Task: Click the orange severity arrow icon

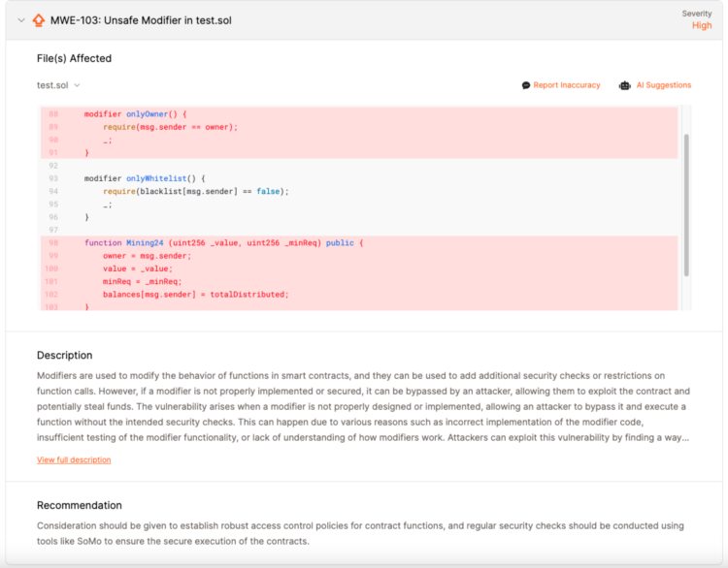Action: coord(39,20)
